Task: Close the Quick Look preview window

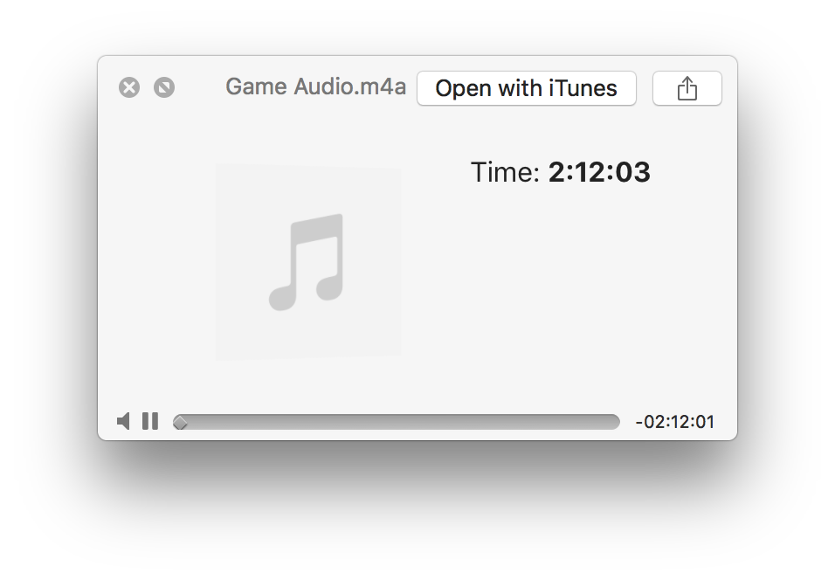Action: click(x=129, y=87)
